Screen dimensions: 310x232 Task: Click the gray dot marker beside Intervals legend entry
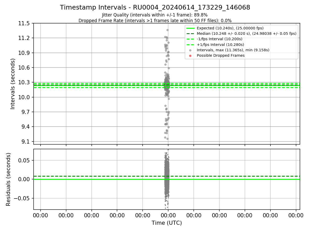tap(190, 50)
